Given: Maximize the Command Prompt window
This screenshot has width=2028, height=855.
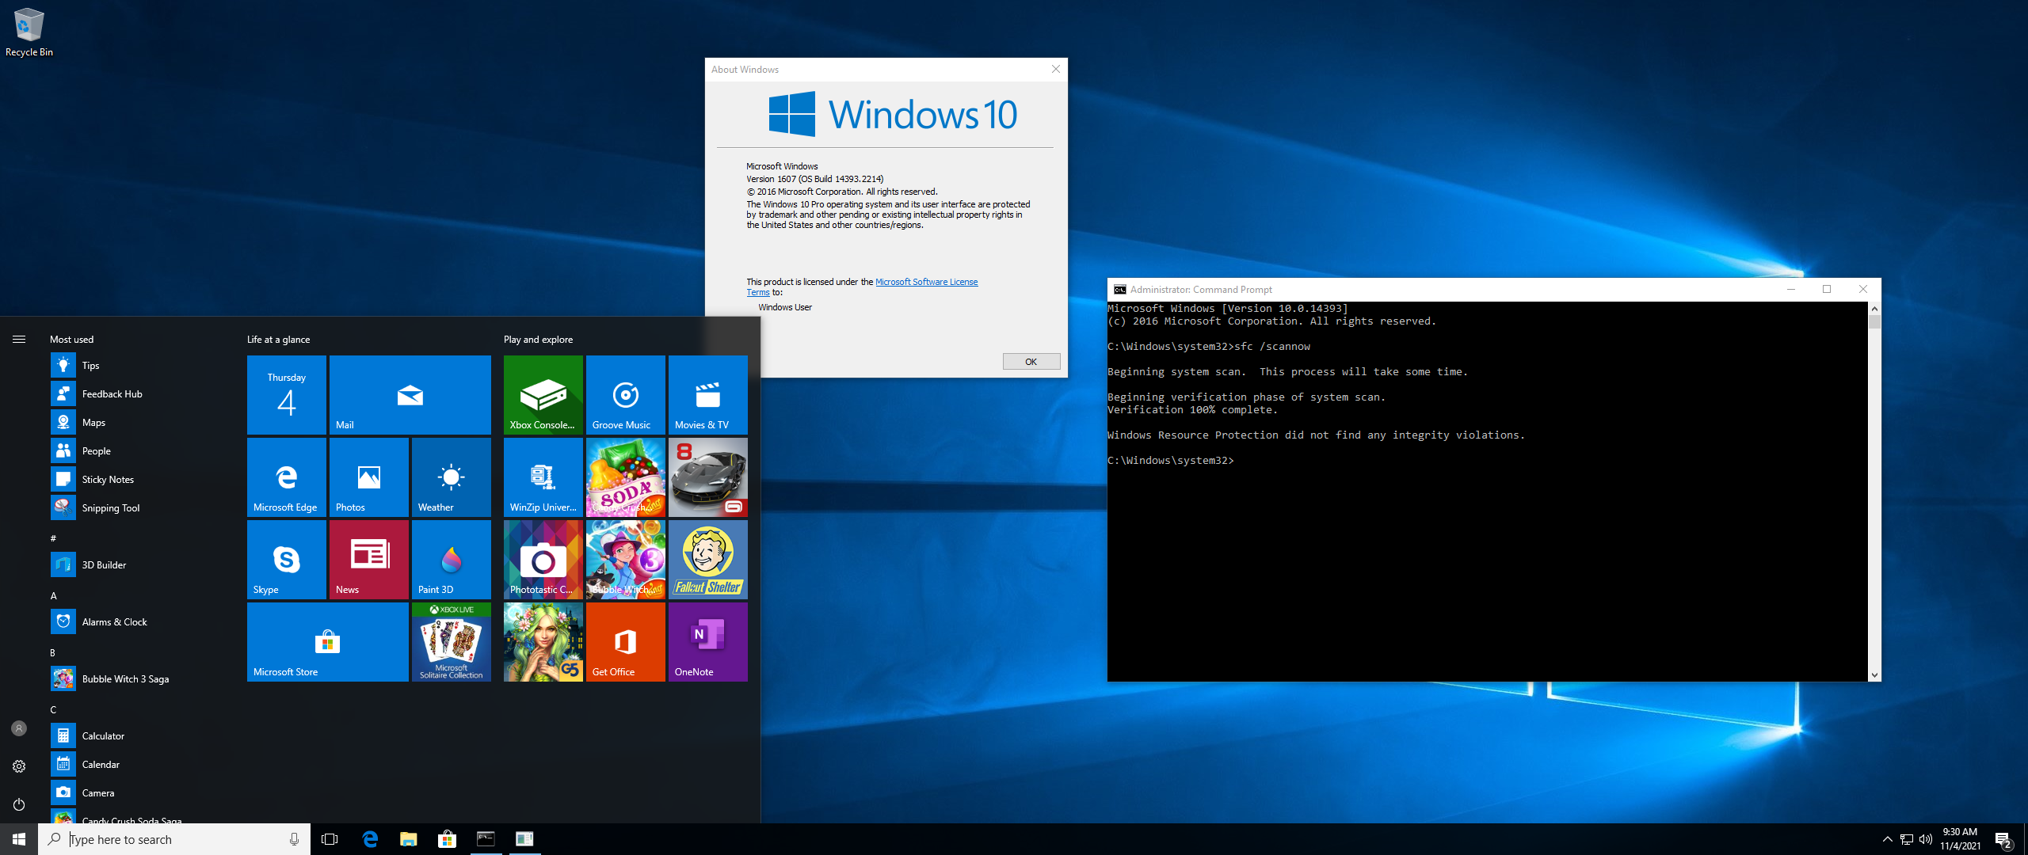Looking at the screenshot, I should click(1827, 290).
